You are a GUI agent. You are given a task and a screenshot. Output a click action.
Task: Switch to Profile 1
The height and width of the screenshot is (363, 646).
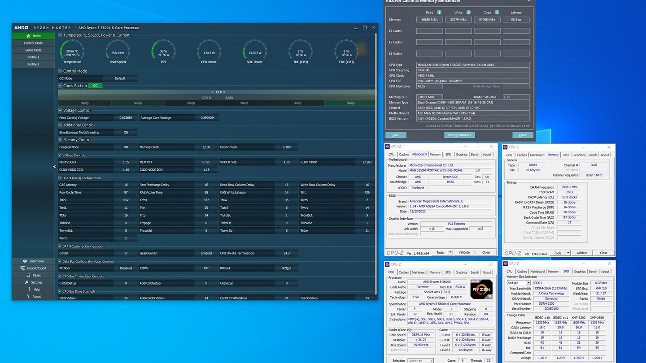tap(33, 57)
